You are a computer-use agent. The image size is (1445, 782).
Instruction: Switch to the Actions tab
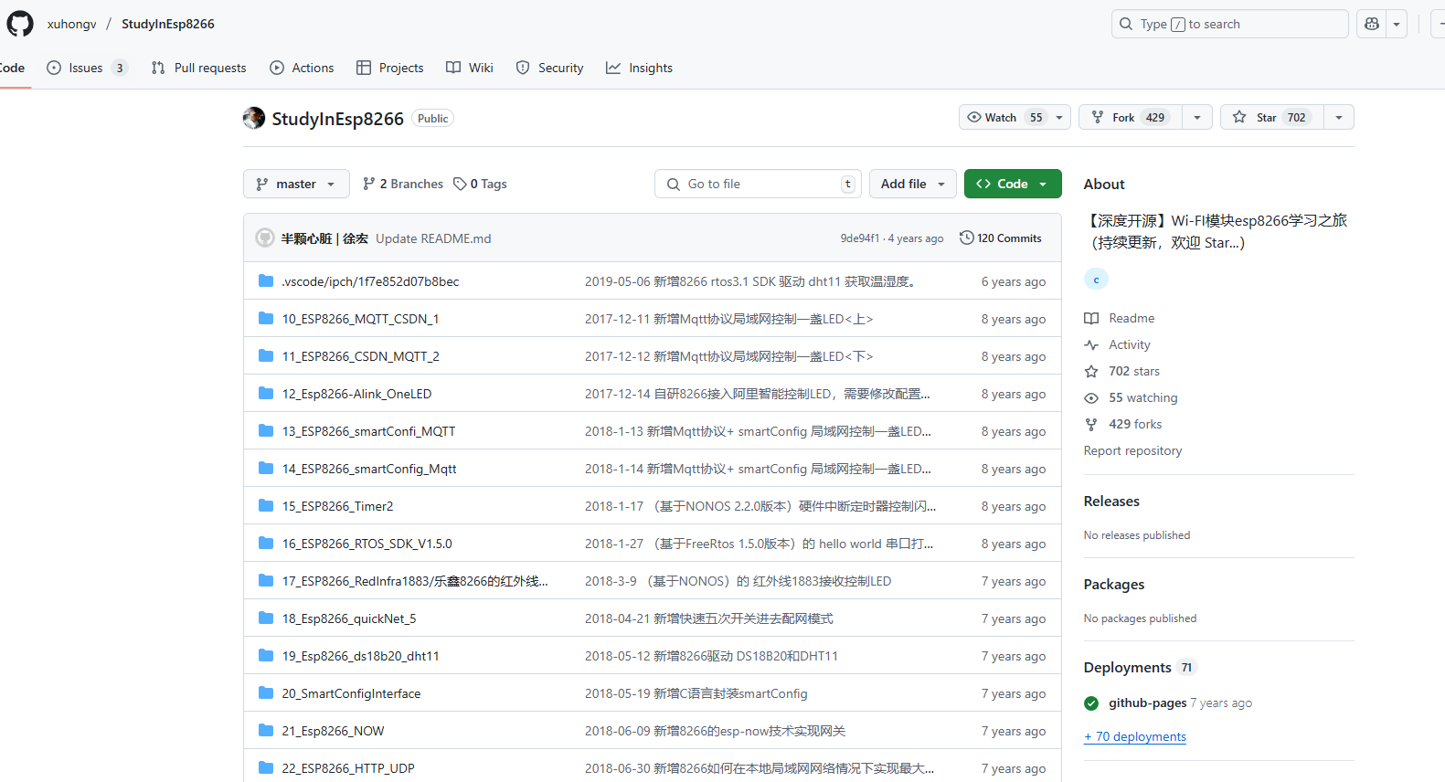(302, 68)
